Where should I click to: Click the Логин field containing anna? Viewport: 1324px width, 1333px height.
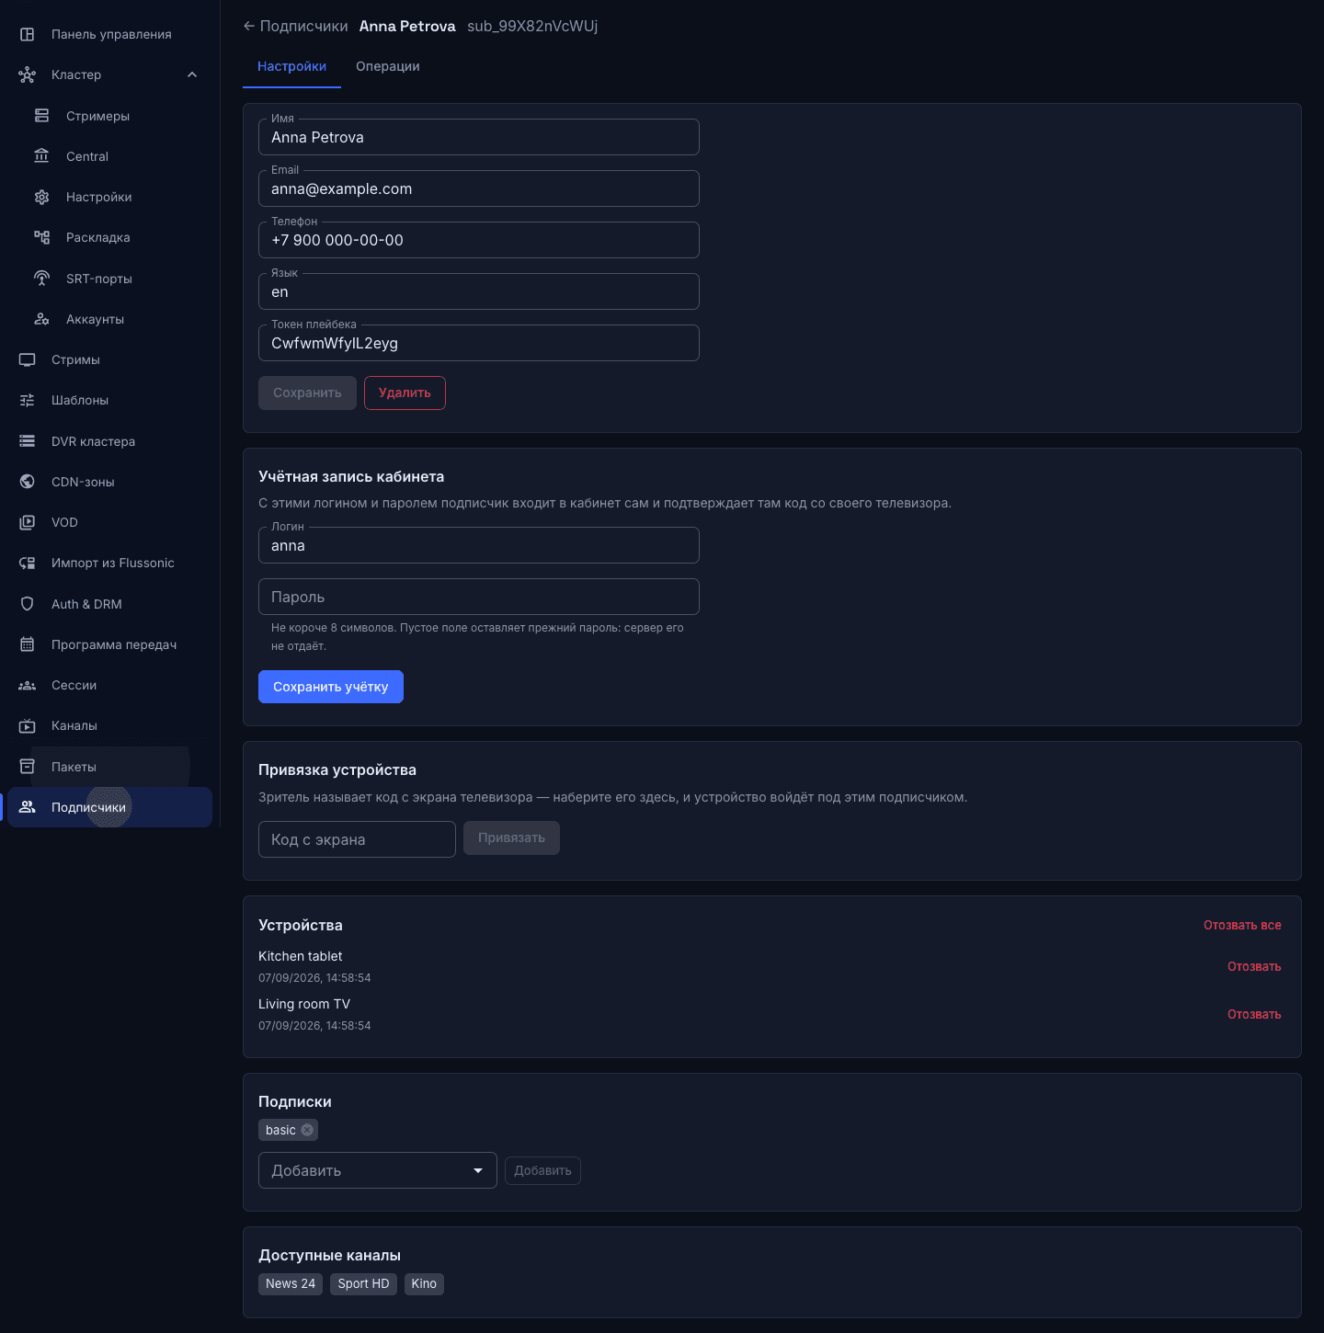[479, 545]
